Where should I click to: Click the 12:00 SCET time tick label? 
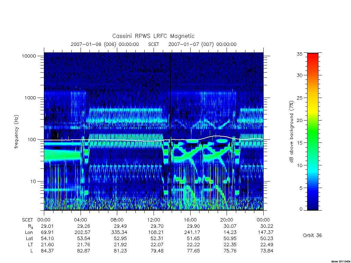(x=154, y=220)
